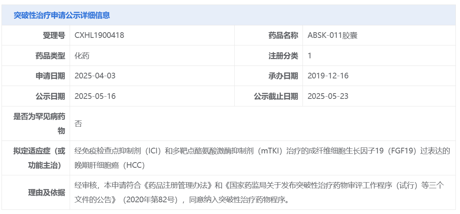Click the 注册分类 value 1
Viewport: 460px width, 214px height.
310,56
